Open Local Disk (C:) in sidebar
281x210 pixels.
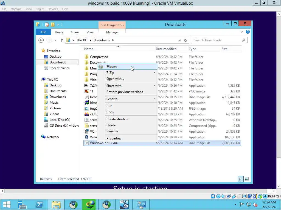tap(60, 120)
